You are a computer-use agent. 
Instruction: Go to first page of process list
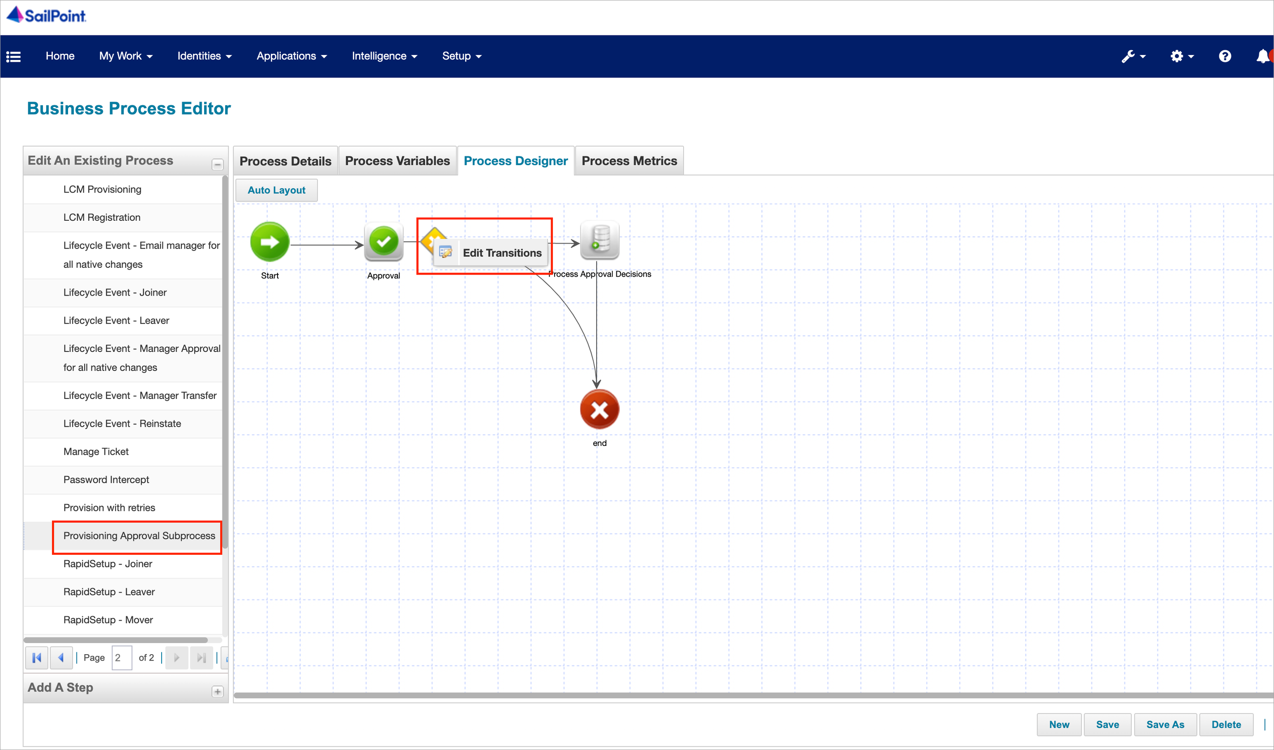37,657
